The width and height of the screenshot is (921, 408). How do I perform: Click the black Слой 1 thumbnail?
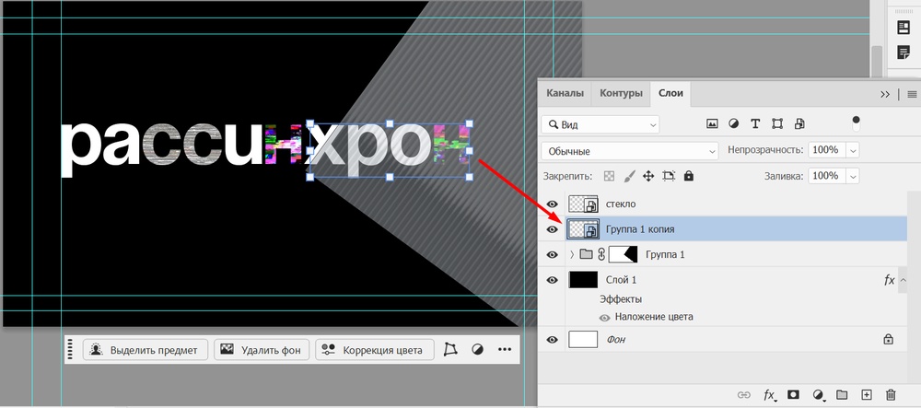point(583,279)
